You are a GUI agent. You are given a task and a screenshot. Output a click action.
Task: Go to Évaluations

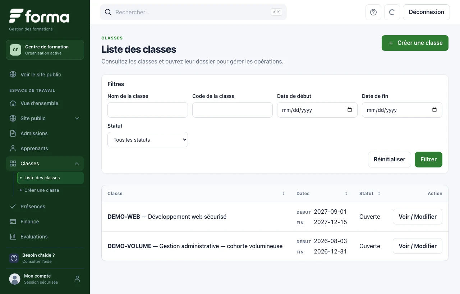click(45, 237)
